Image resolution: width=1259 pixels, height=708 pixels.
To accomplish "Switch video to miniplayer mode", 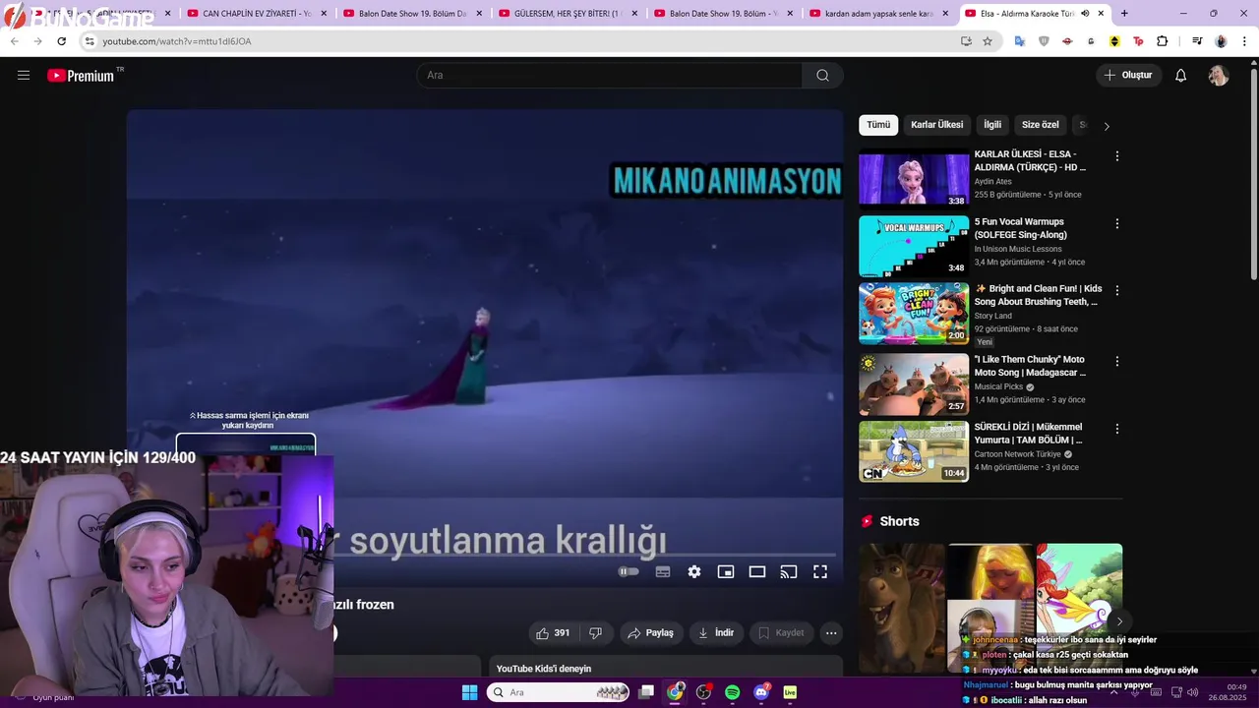I will pos(726,572).
